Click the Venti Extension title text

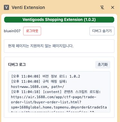tap(28, 7)
